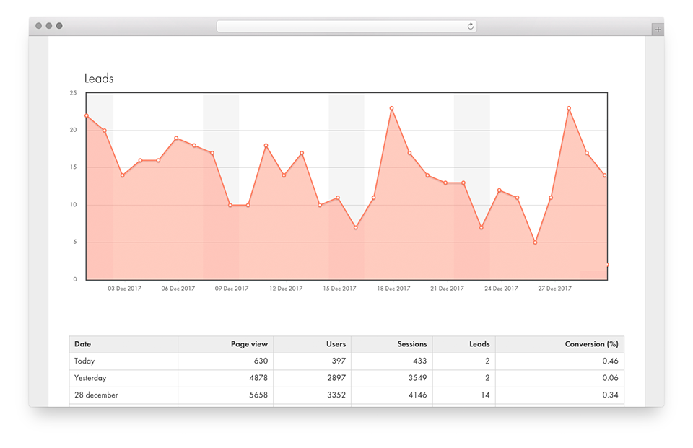693x448 pixels.
Task: Click the browser reload icon
Action: point(471,26)
